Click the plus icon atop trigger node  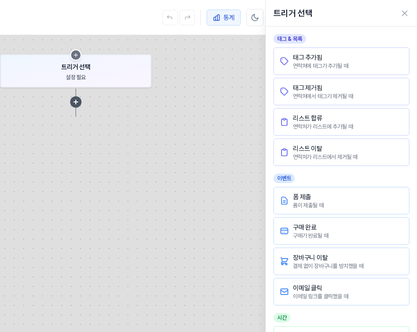click(76, 55)
